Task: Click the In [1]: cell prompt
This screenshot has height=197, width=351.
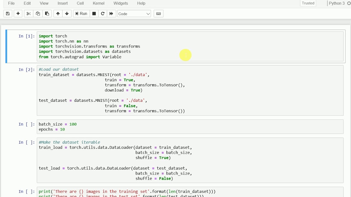Action: [x=27, y=36]
